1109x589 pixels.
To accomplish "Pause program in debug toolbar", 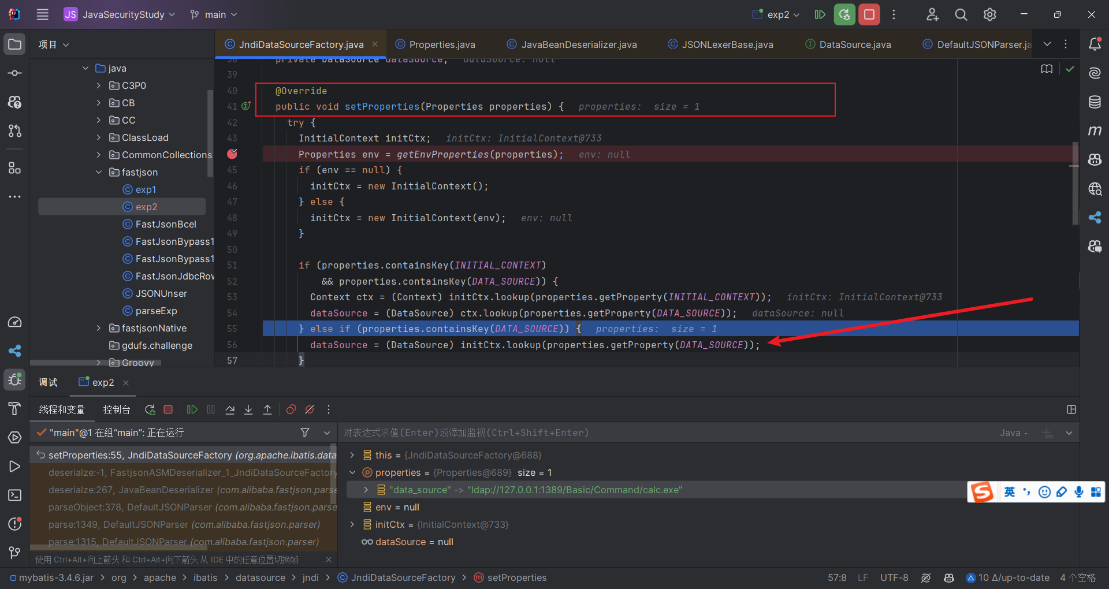I will (211, 409).
